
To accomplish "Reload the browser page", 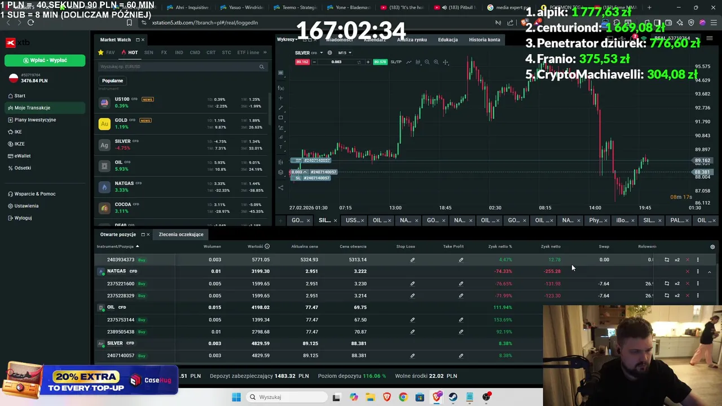I will pyautogui.click(x=30, y=23).
